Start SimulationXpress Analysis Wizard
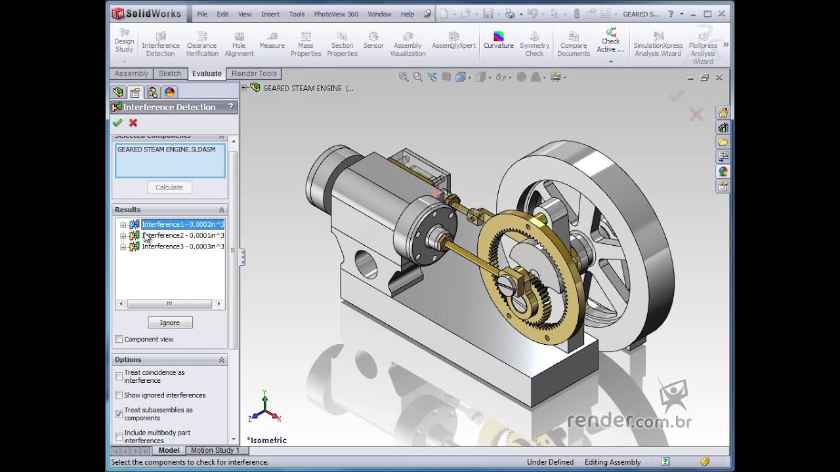The width and height of the screenshot is (840, 472). pyautogui.click(x=658, y=44)
